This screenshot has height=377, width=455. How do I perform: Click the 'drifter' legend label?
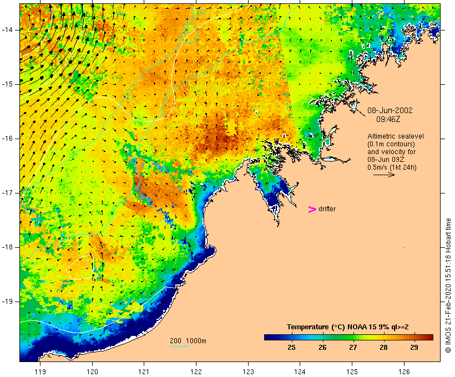pyautogui.click(x=327, y=209)
